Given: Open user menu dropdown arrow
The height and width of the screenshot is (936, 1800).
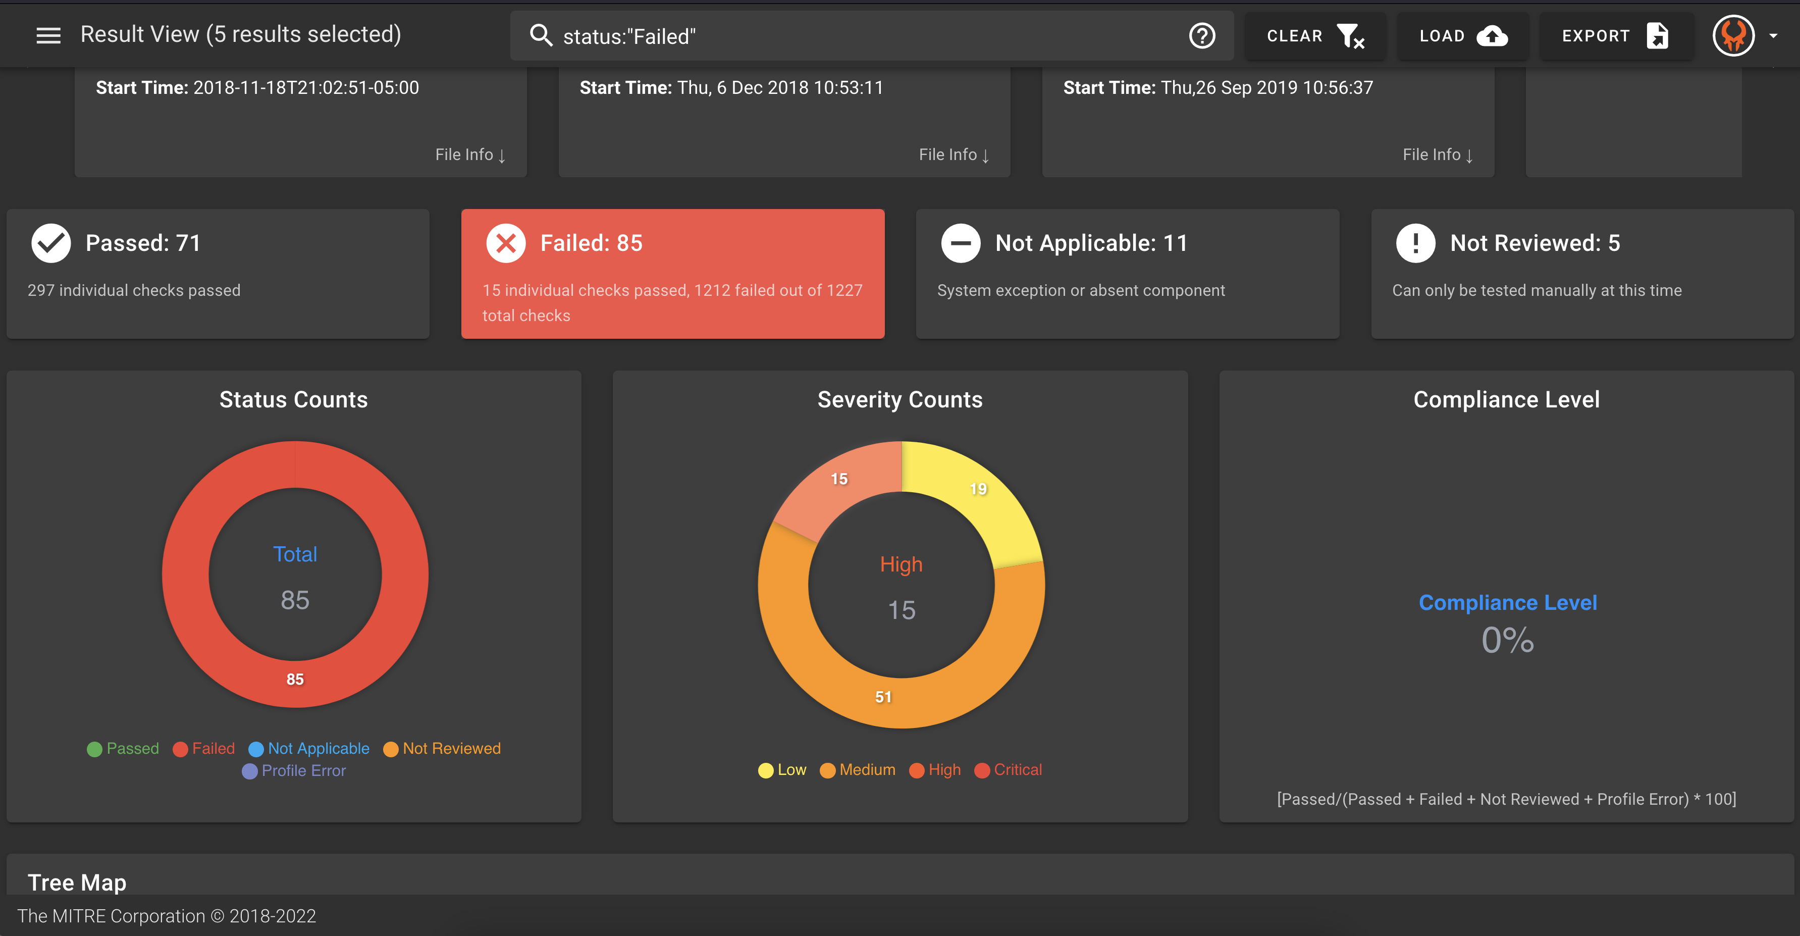Looking at the screenshot, I should (x=1773, y=36).
